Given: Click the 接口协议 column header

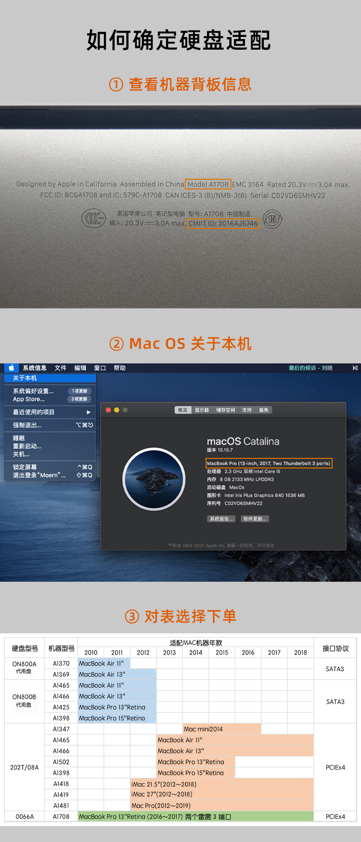Looking at the screenshot, I should pyautogui.click(x=335, y=648).
